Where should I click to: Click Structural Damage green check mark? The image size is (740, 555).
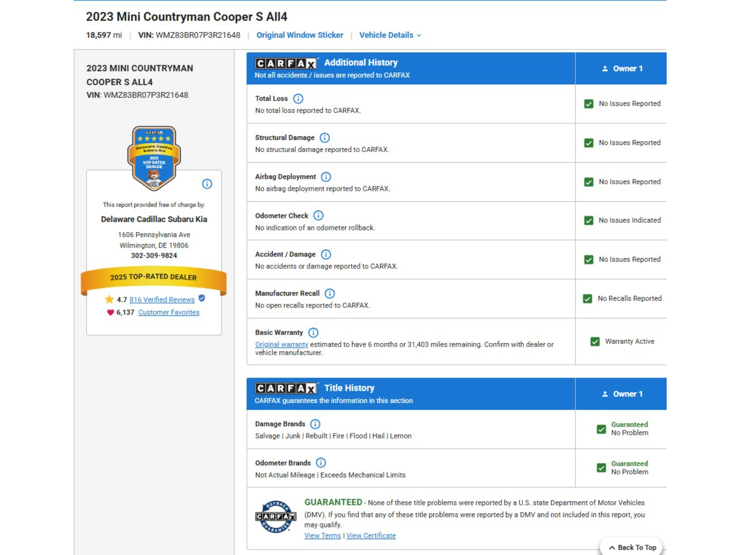(589, 143)
